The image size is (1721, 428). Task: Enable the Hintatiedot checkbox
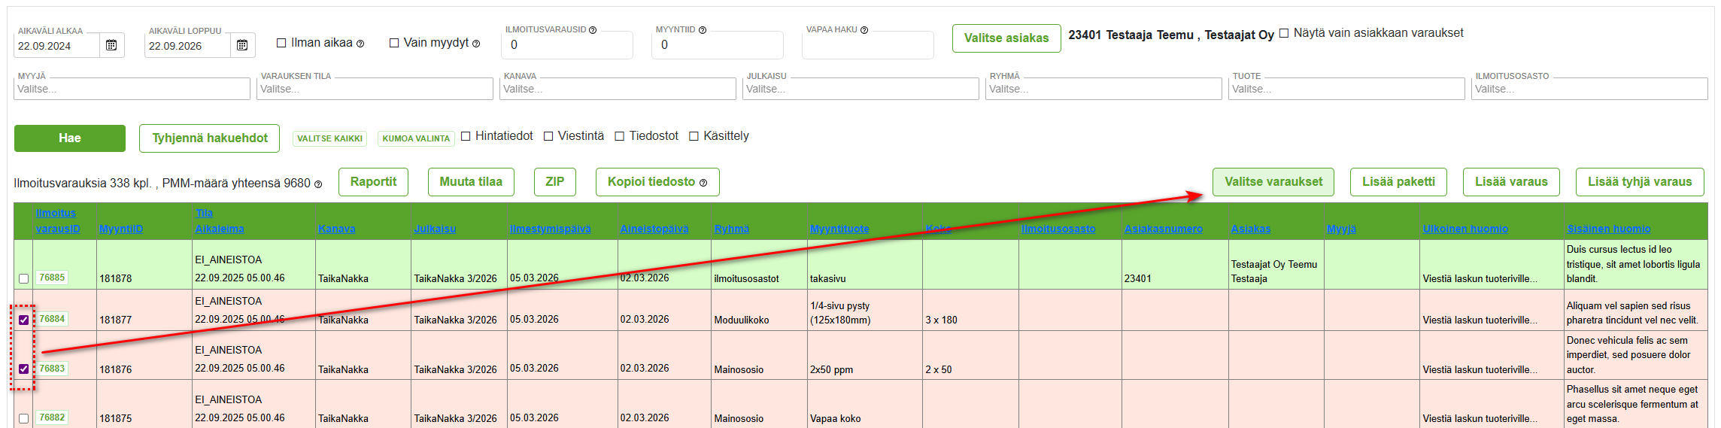(466, 136)
